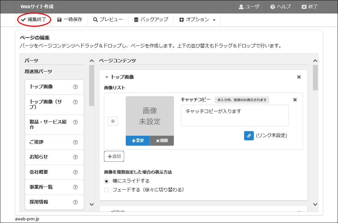Screen dimensions: 338x223
Task: Open the ヘルプ menu in header
Action: pyautogui.click(x=280, y=7)
